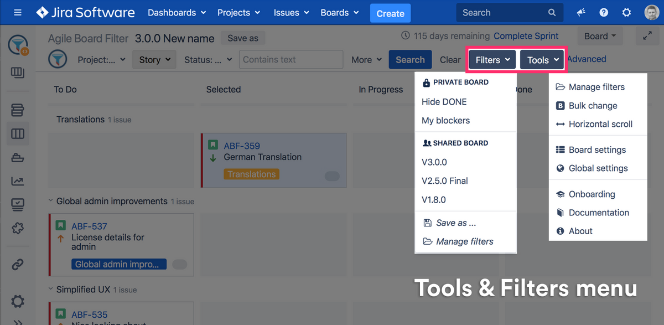Viewport: 664px width, 325px height.
Task: Open the Reports chart icon in sidebar
Action: pyautogui.click(x=18, y=181)
